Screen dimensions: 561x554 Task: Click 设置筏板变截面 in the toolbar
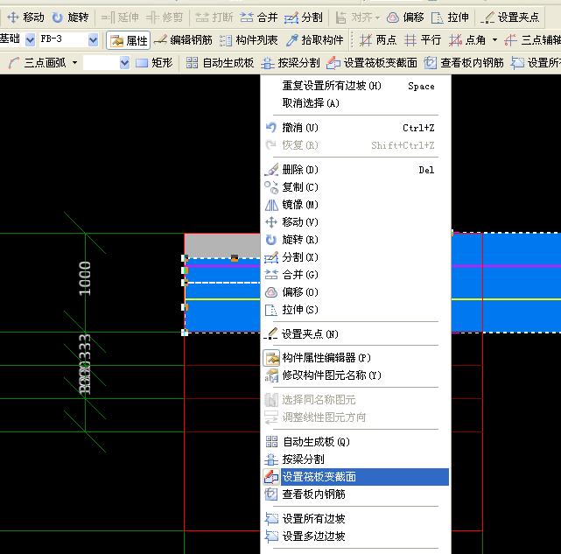click(x=372, y=63)
